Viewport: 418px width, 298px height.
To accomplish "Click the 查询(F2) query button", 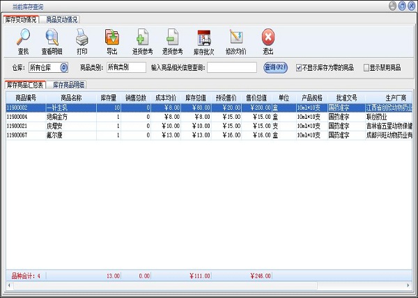I will (x=277, y=67).
